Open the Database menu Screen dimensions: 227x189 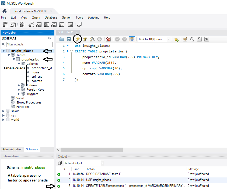[x=51, y=17]
